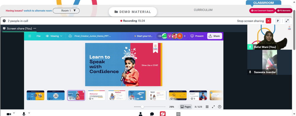
Task: Open call settings gear icon
Action: pyautogui.click(x=4, y=21)
